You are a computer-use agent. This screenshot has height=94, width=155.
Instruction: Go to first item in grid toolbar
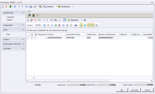40,20
